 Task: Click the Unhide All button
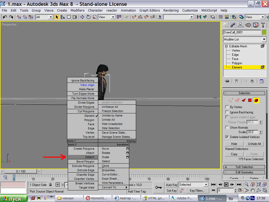[x=254, y=144]
